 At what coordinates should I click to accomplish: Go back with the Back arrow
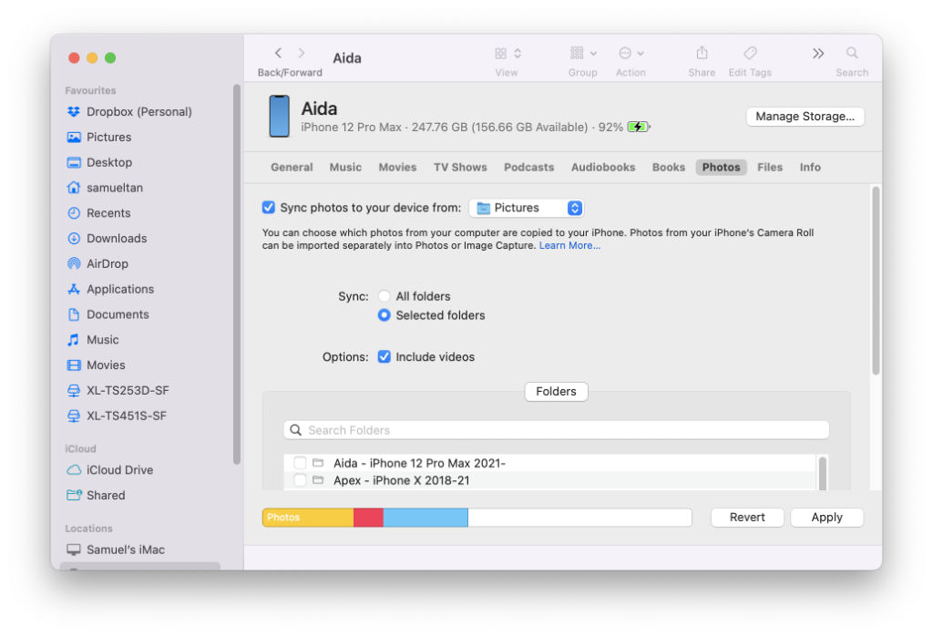[279, 54]
